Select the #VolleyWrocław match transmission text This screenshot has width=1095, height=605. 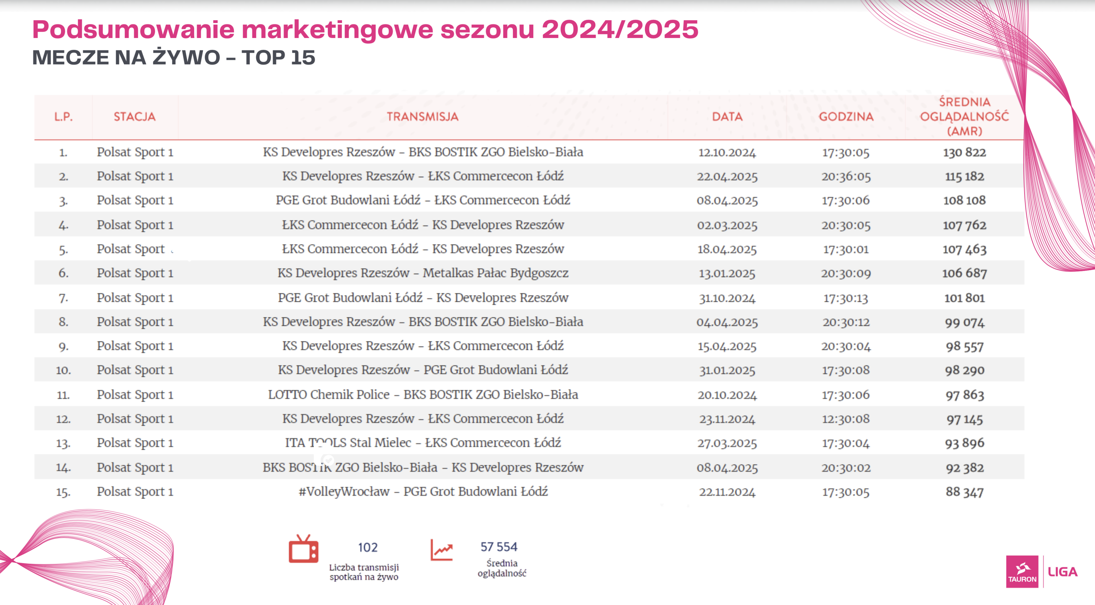click(x=423, y=491)
